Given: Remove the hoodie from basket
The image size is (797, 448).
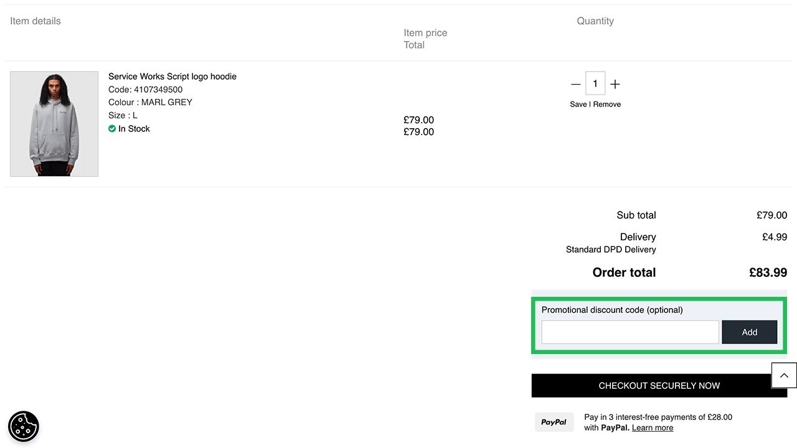Looking at the screenshot, I should point(607,105).
